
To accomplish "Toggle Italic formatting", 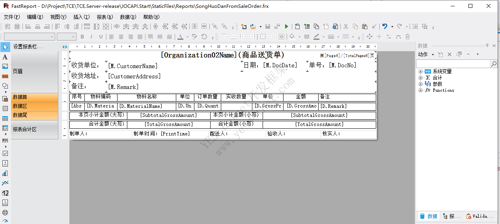I will (x=91, y=37).
